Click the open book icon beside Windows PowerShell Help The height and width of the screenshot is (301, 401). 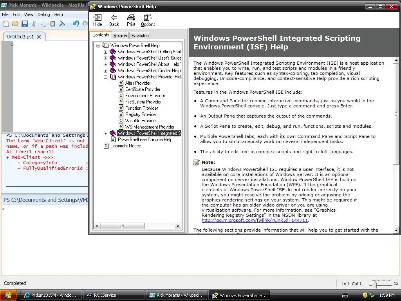click(105, 45)
